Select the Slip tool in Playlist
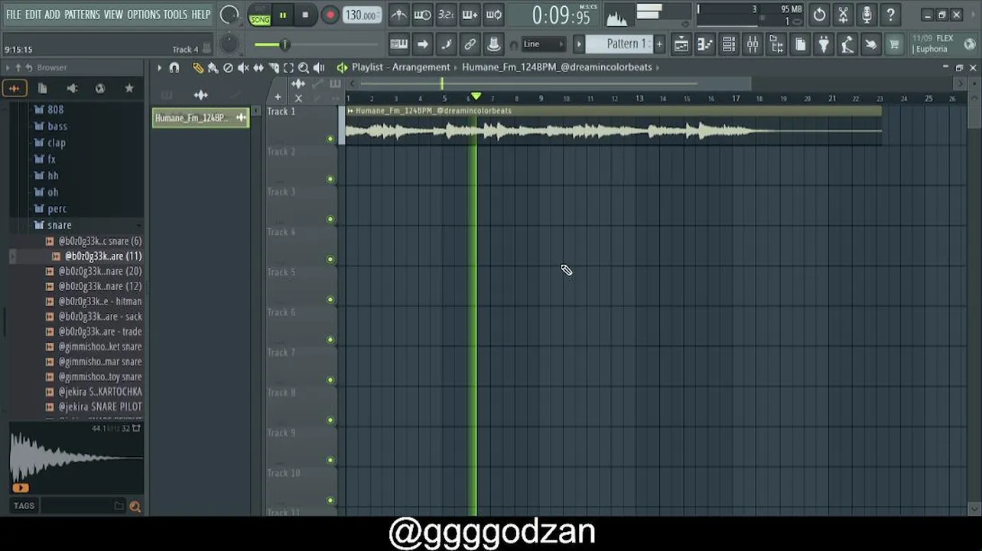This screenshot has height=551, width=982. tap(259, 68)
